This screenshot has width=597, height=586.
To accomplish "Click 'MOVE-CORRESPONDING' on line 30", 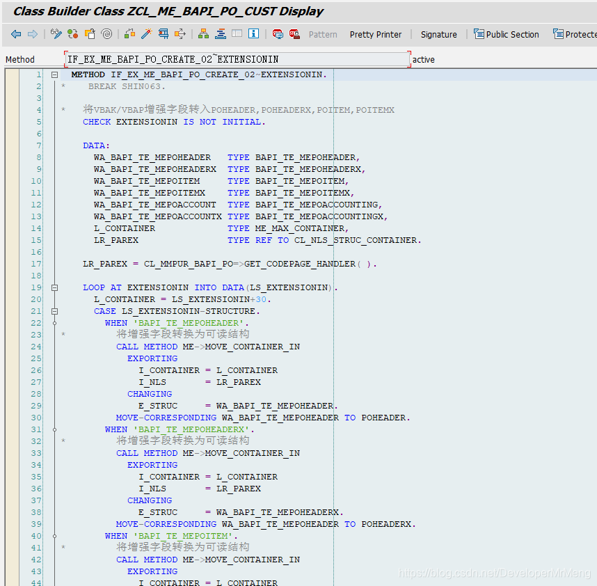I will point(166,418).
